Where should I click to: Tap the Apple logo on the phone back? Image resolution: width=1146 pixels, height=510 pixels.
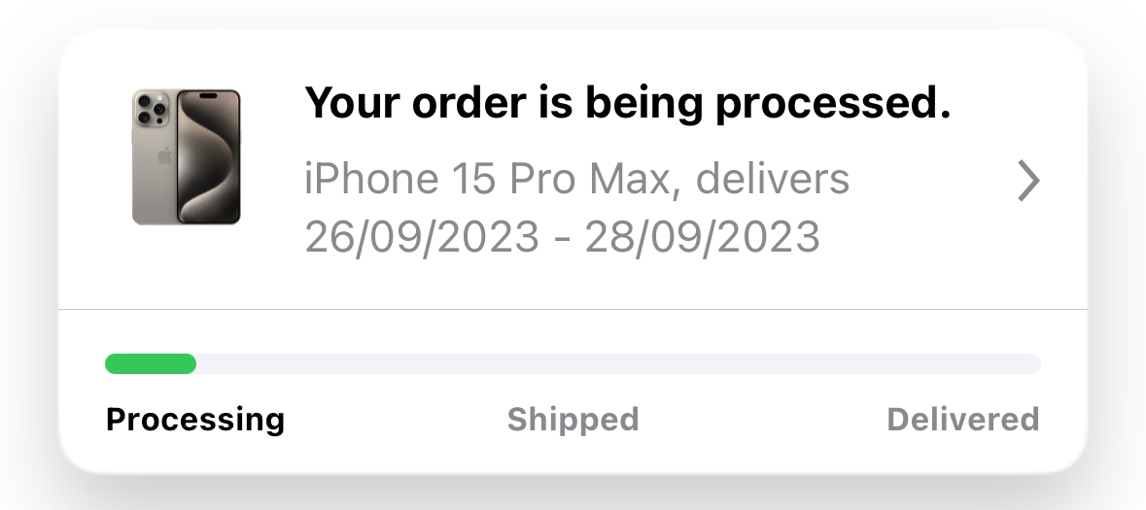point(165,155)
